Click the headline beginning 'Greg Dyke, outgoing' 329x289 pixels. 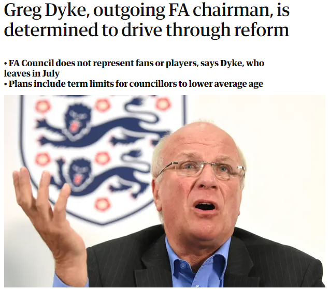click(x=147, y=20)
